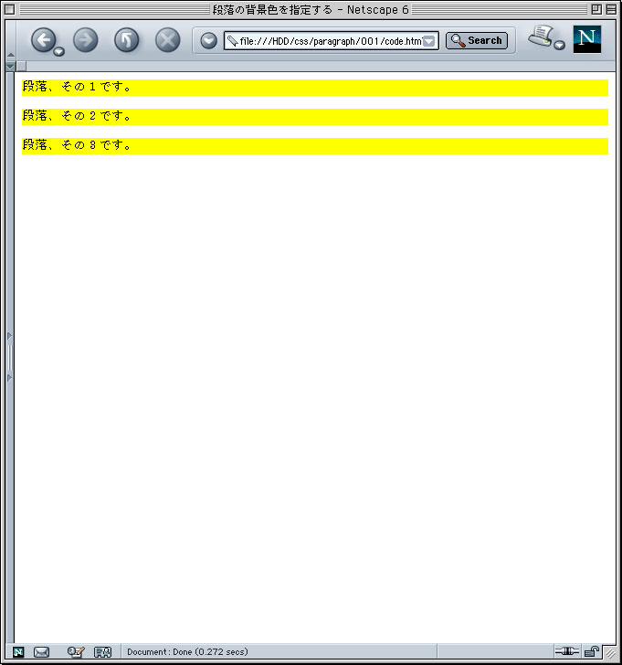Click status text 'Document: Done (0.272 secs)'
This screenshot has height=665, width=622.
(187, 652)
